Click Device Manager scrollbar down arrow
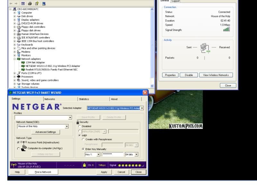This screenshot has height=192, width=257. (x=152, y=86)
